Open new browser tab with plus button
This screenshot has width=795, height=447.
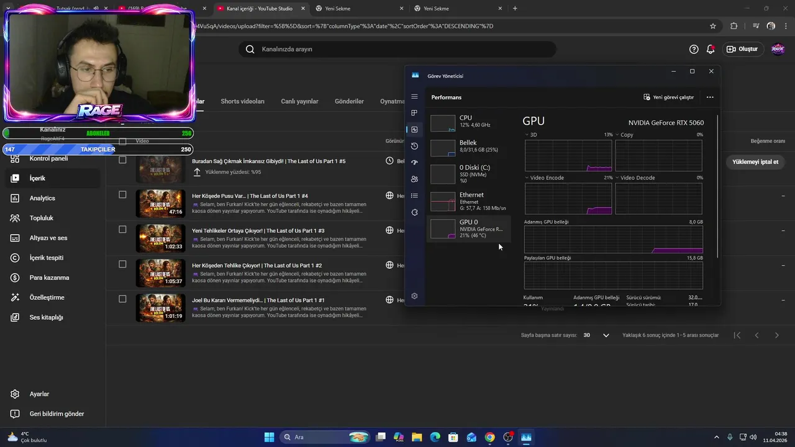pyautogui.click(x=515, y=9)
